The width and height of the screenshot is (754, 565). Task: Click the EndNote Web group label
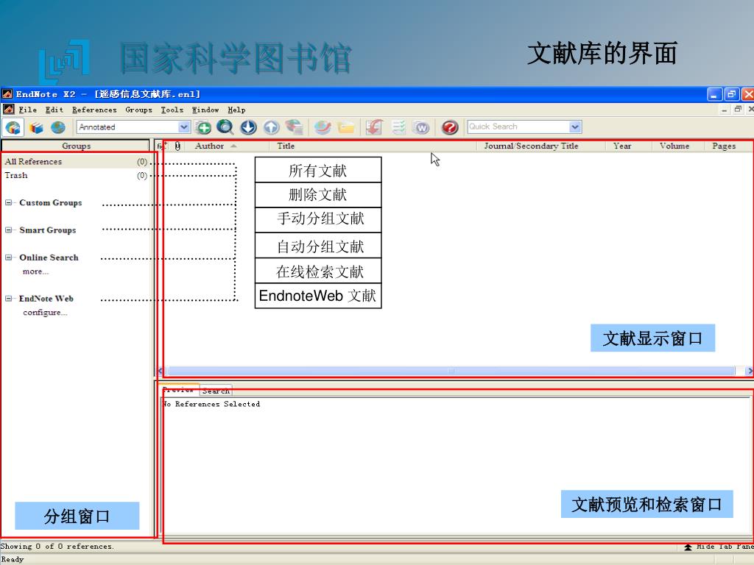click(x=46, y=299)
